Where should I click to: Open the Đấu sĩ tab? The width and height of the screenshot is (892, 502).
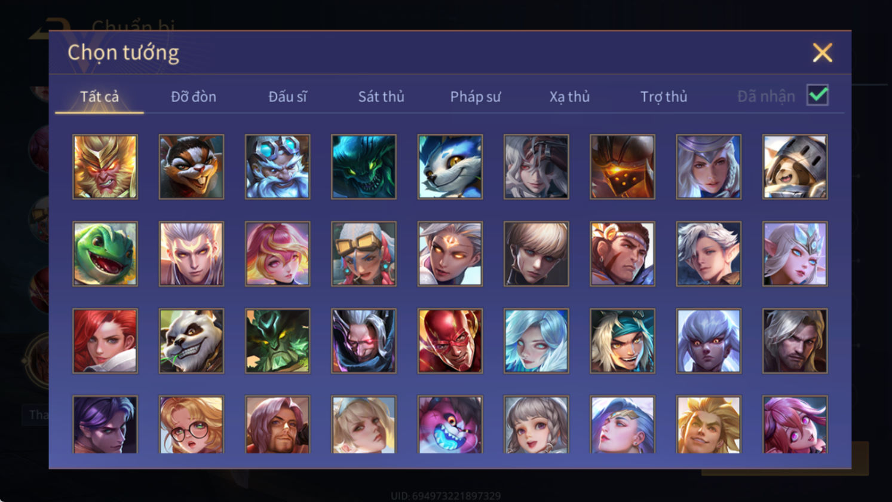pyautogui.click(x=287, y=96)
